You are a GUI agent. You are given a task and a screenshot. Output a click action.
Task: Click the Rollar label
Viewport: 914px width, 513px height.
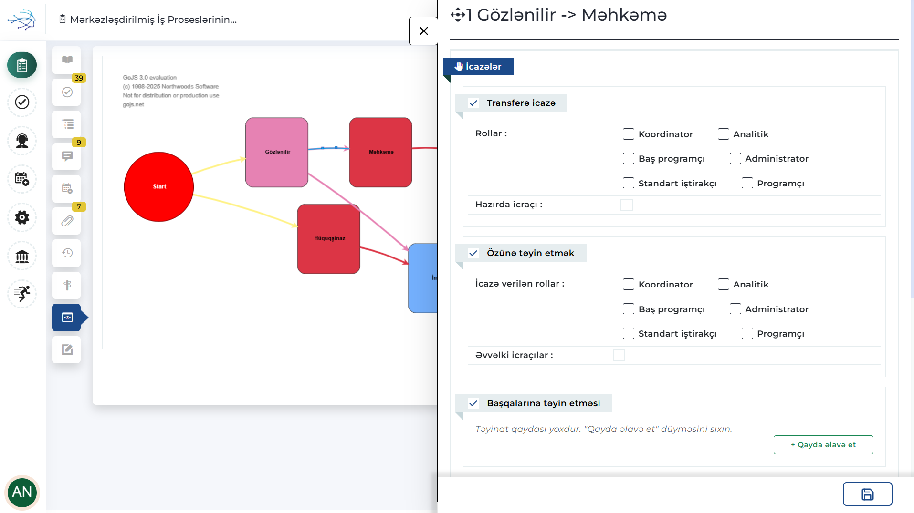click(x=491, y=133)
